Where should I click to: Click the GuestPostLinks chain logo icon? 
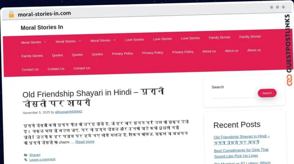289,80
